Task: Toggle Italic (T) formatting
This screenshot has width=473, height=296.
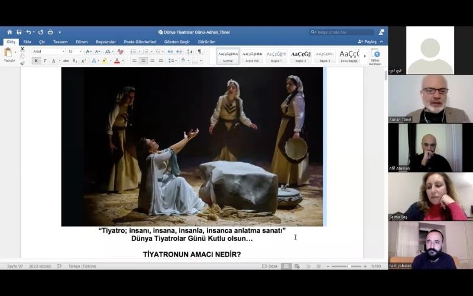Action: coord(44,60)
